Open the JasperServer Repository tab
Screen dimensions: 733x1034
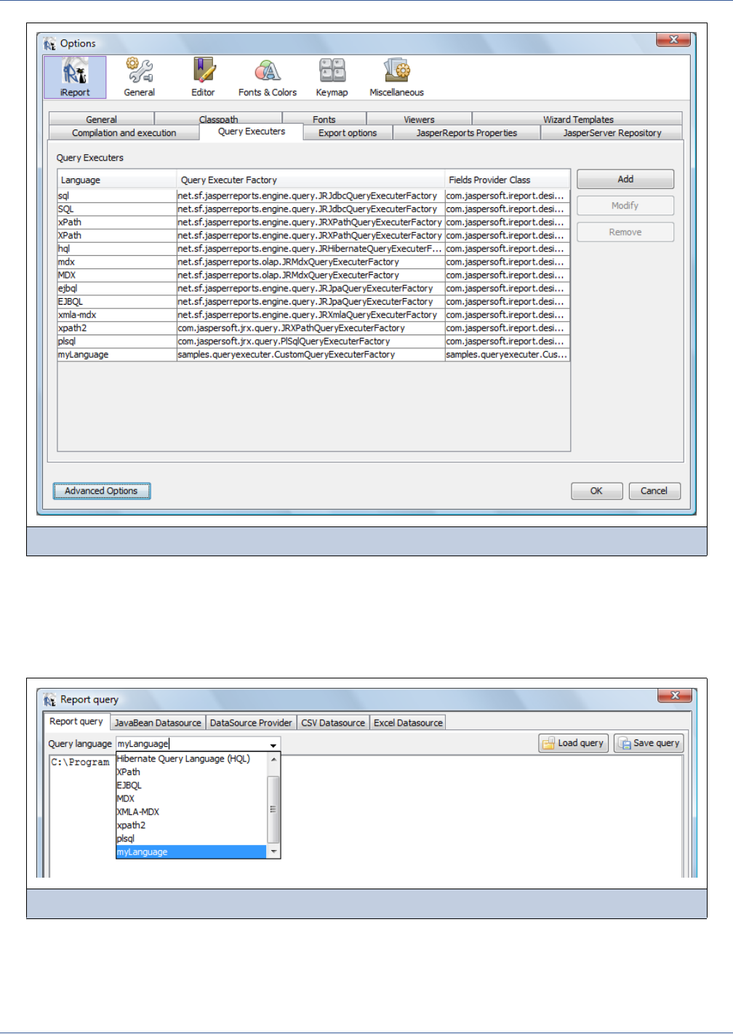[612, 133]
